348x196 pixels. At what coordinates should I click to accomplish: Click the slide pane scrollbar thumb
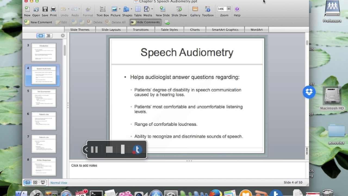coord(65,50)
